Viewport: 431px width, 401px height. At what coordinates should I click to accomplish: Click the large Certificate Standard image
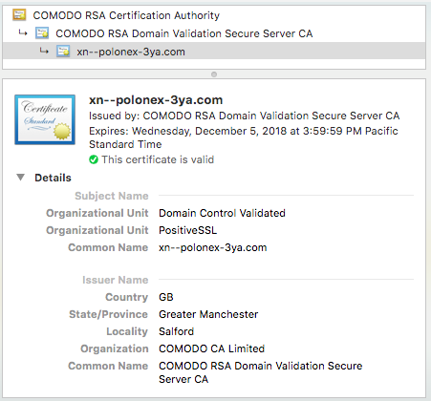pyautogui.click(x=45, y=119)
